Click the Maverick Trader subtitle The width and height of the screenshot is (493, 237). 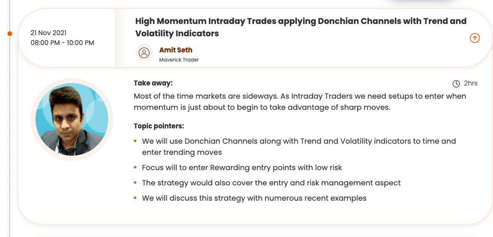pyautogui.click(x=179, y=60)
